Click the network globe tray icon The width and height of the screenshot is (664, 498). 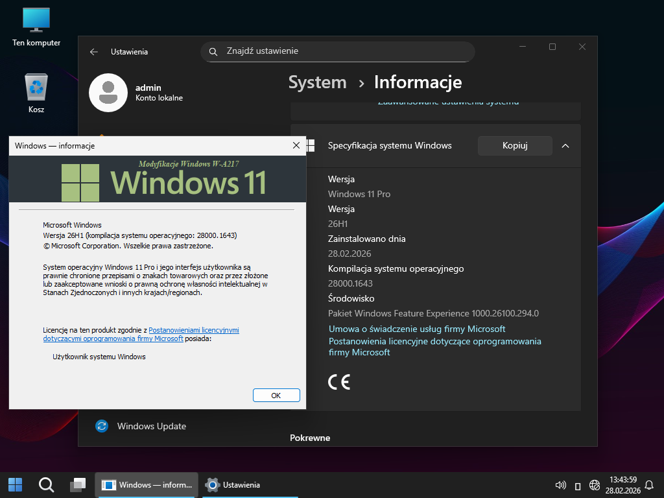[594, 485]
